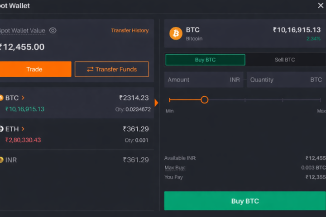The height and width of the screenshot is (217, 326).
Task: Open the Transfer History link
Action: point(130,31)
